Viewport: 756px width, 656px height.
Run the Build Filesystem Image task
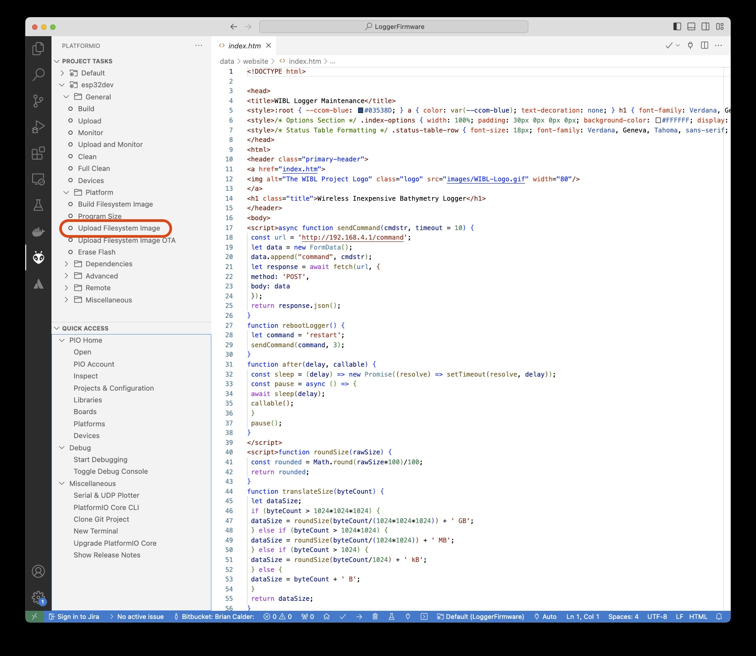click(x=115, y=204)
